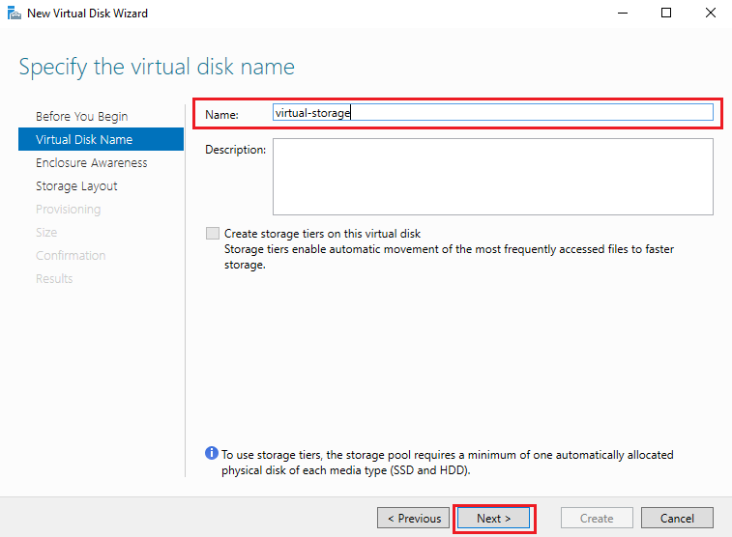Select the Confirmation step

[x=71, y=255]
